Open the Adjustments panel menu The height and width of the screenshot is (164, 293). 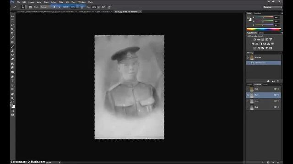click(282, 33)
